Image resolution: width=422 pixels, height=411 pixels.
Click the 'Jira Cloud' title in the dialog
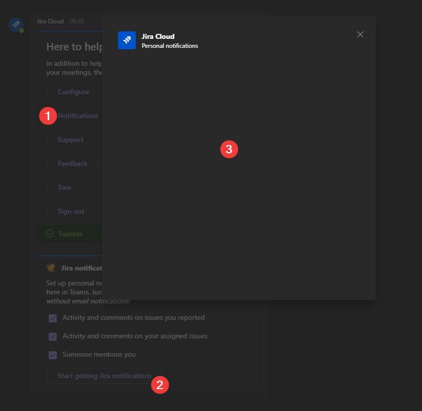click(158, 36)
